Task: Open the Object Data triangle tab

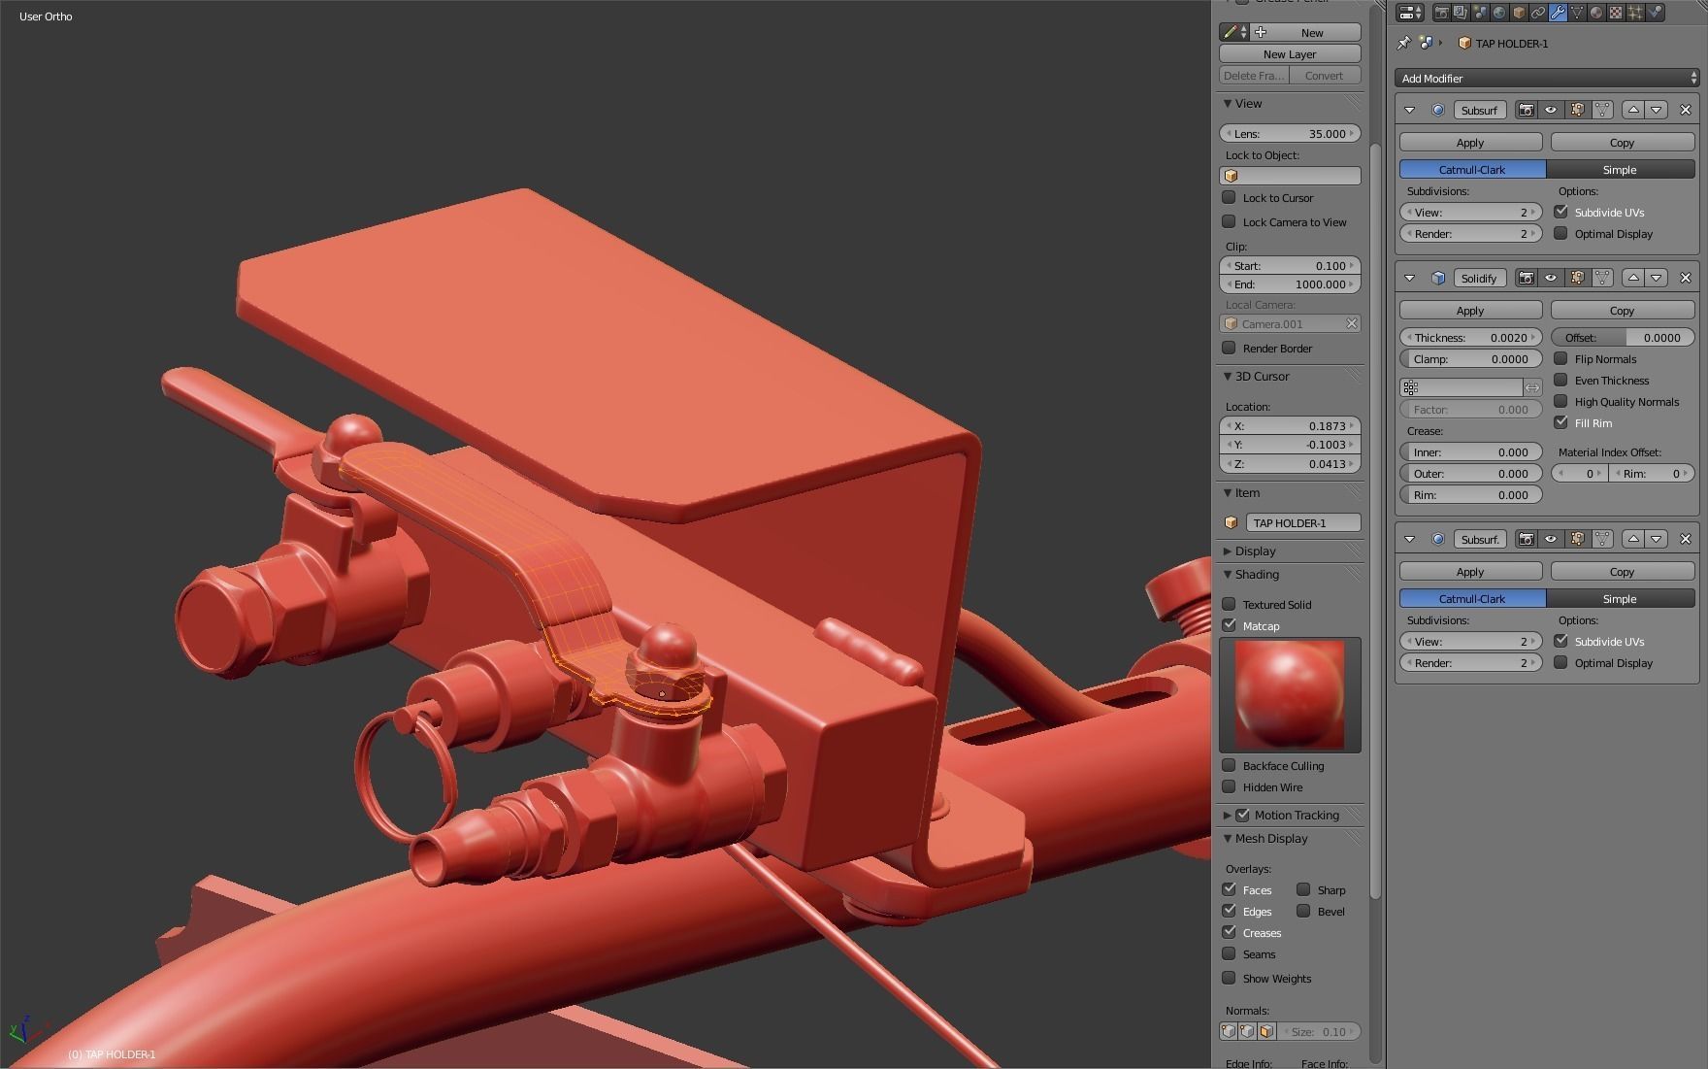Action: 1577,13
